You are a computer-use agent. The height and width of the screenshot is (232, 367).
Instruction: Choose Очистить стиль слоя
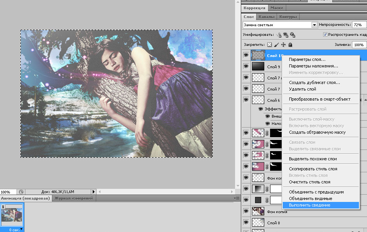pos(309,182)
